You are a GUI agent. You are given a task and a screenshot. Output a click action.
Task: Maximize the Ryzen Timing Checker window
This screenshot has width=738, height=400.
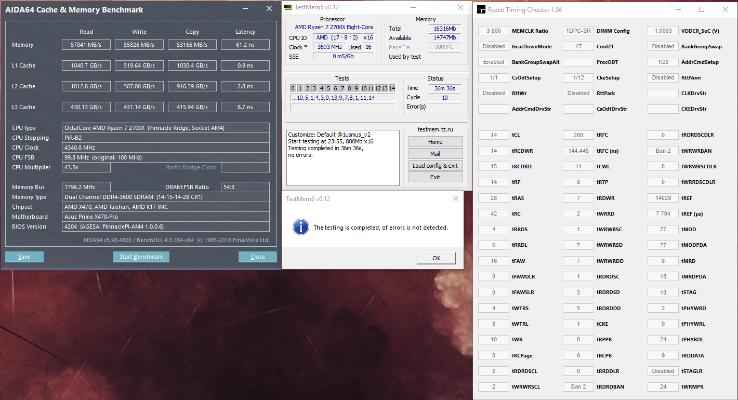[702, 9]
